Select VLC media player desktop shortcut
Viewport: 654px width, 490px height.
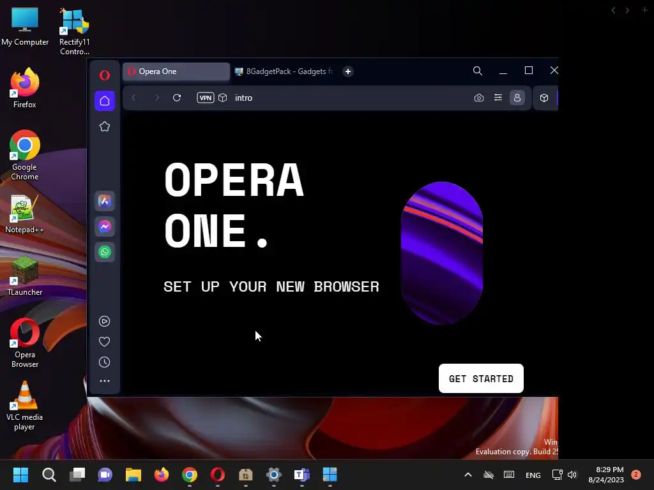click(25, 406)
